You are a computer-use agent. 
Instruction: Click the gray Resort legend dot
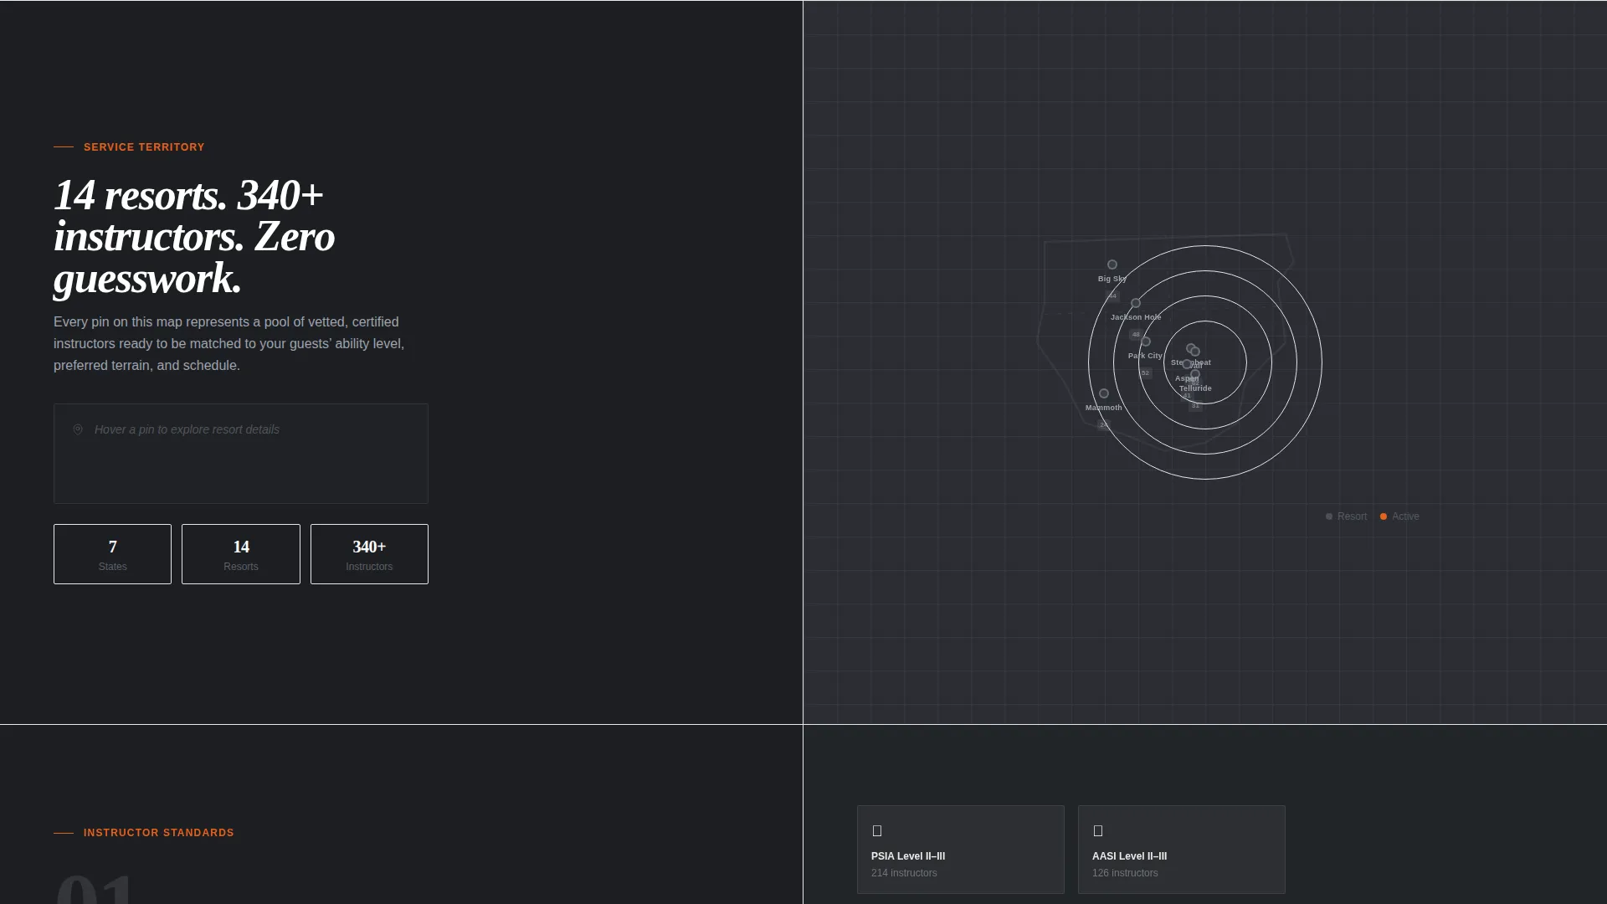[x=1329, y=516]
